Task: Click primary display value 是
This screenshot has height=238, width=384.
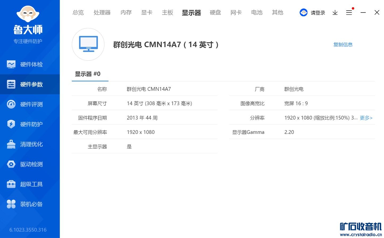Action: [129, 147]
